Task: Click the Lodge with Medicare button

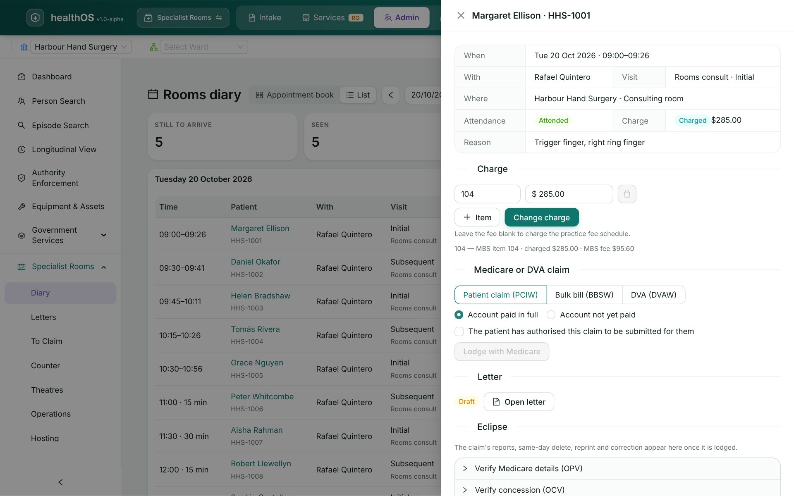Action: (502, 352)
